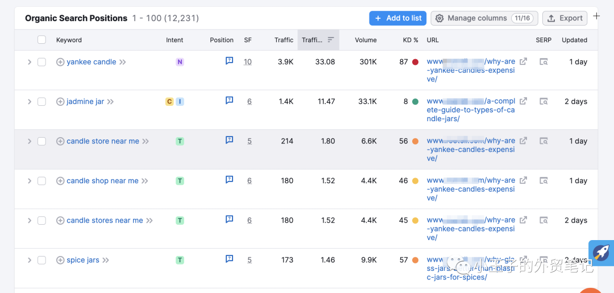Click the rocket floating widget icon
614x293 pixels.
pos(601,252)
